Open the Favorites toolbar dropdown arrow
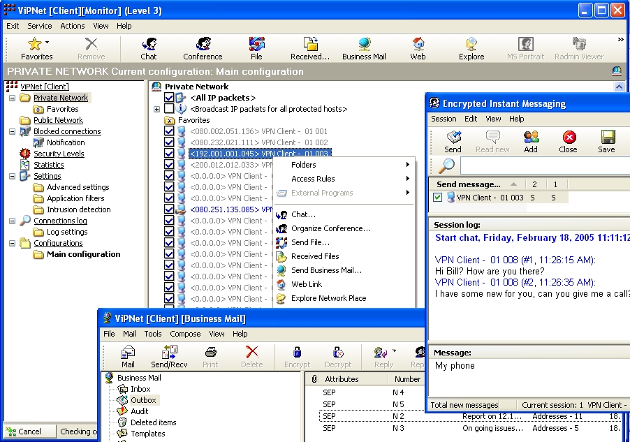This screenshot has width=630, height=442. click(x=47, y=42)
